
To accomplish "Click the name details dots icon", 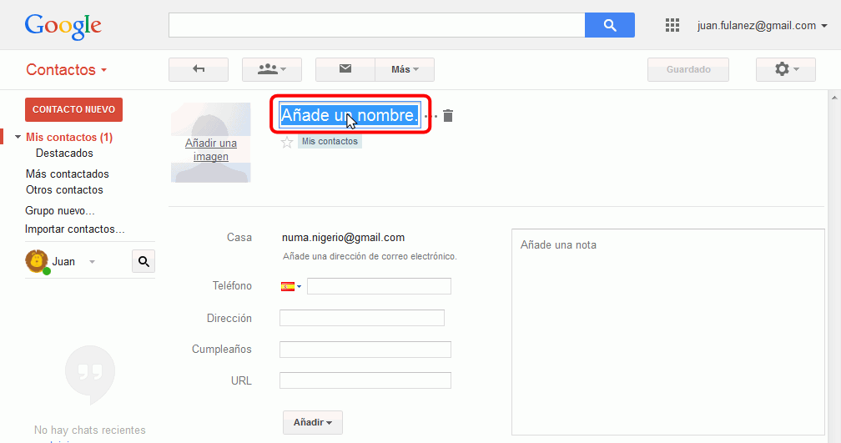I will (431, 116).
